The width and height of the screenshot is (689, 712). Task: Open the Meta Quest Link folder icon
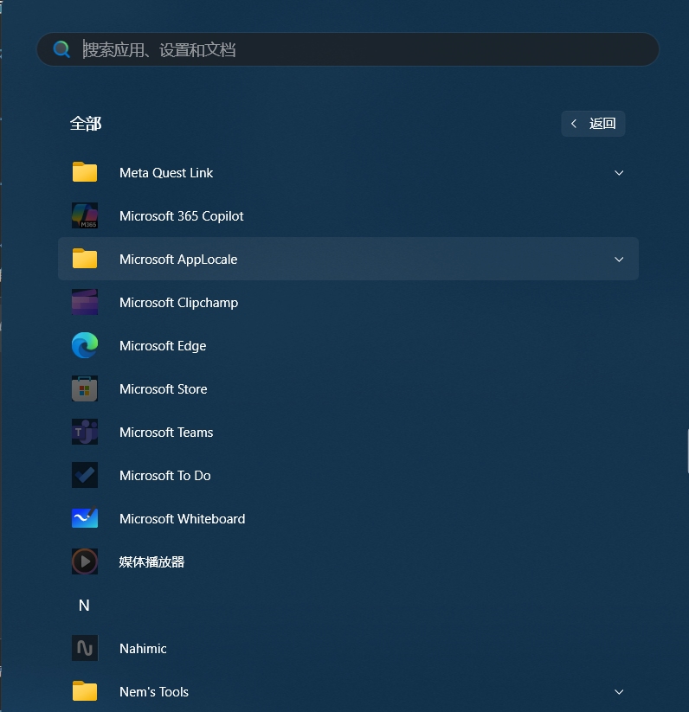click(85, 172)
